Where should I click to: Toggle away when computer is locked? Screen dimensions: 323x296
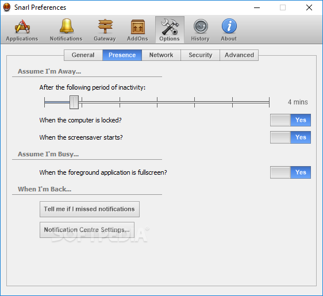click(290, 120)
